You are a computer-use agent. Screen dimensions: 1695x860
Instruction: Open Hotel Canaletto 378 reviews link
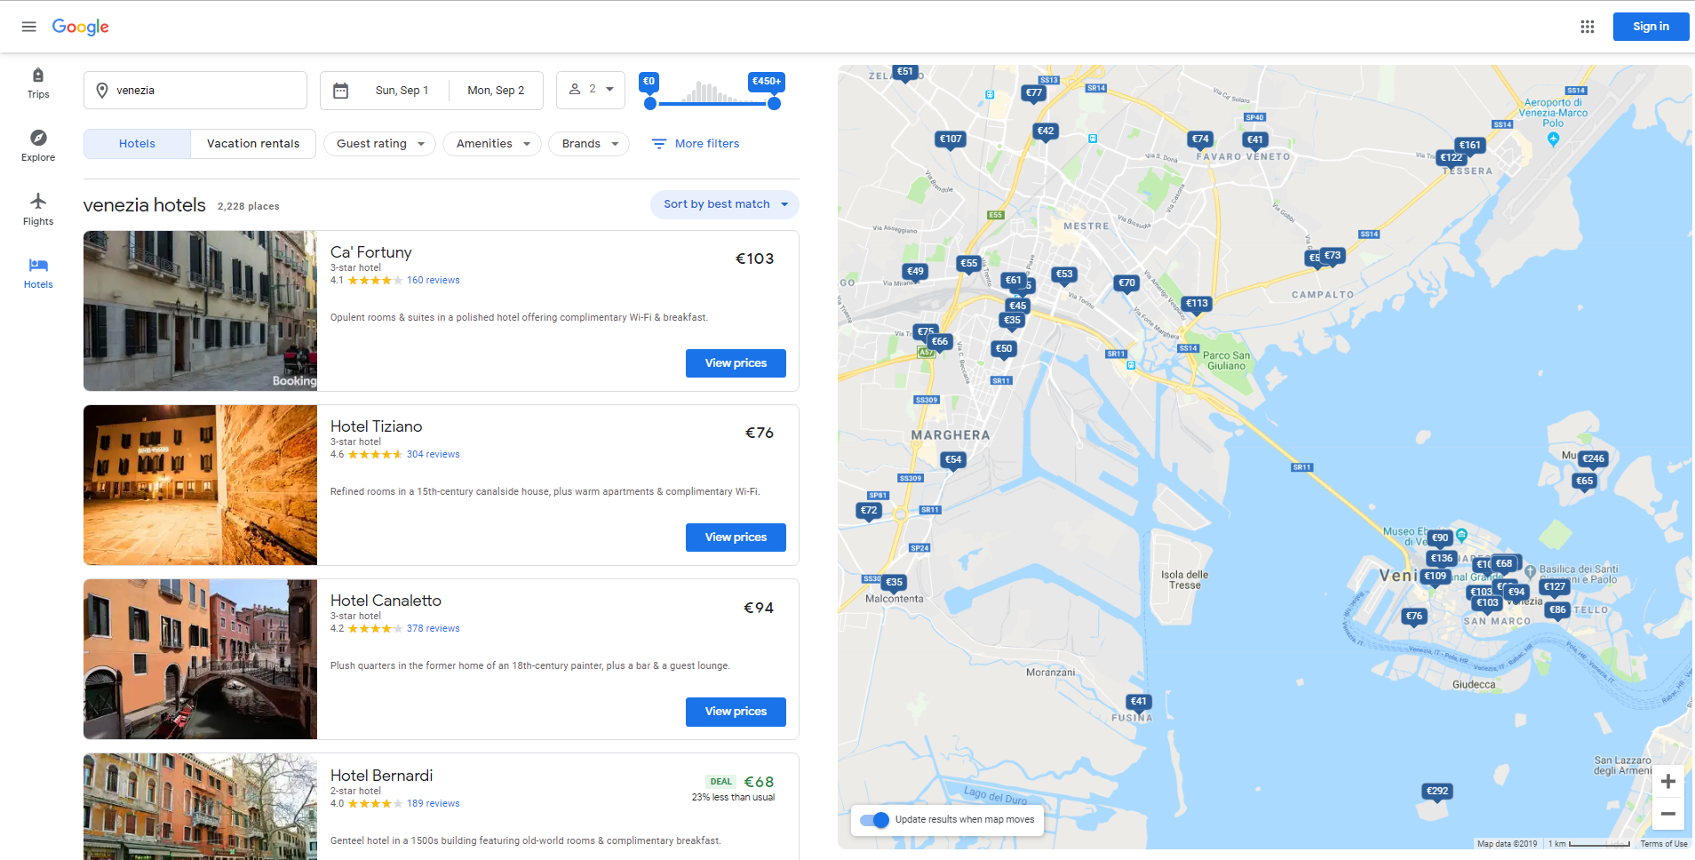point(434,629)
